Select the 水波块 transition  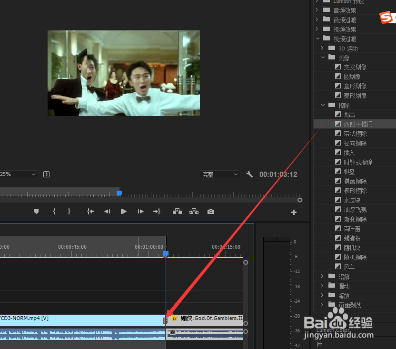tap(352, 200)
